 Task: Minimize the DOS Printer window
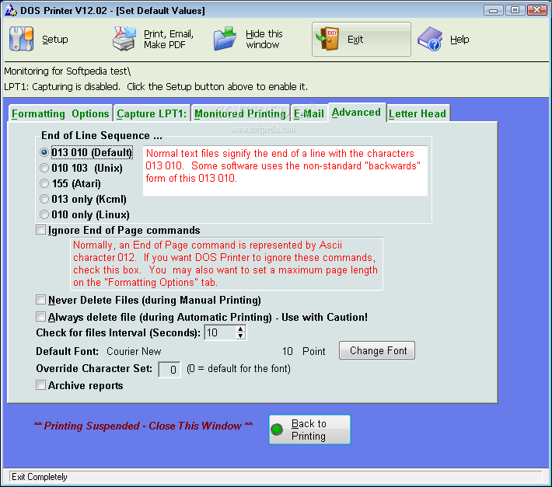493,10
